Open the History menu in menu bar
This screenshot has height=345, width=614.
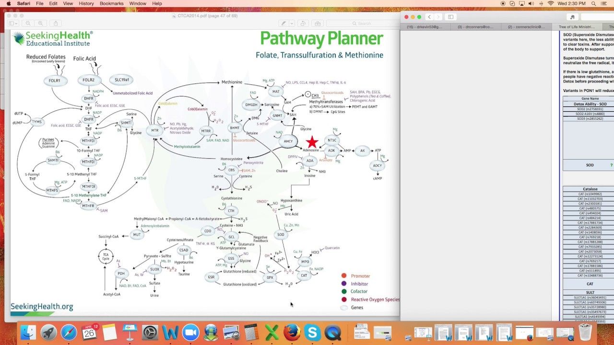tap(86, 3)
